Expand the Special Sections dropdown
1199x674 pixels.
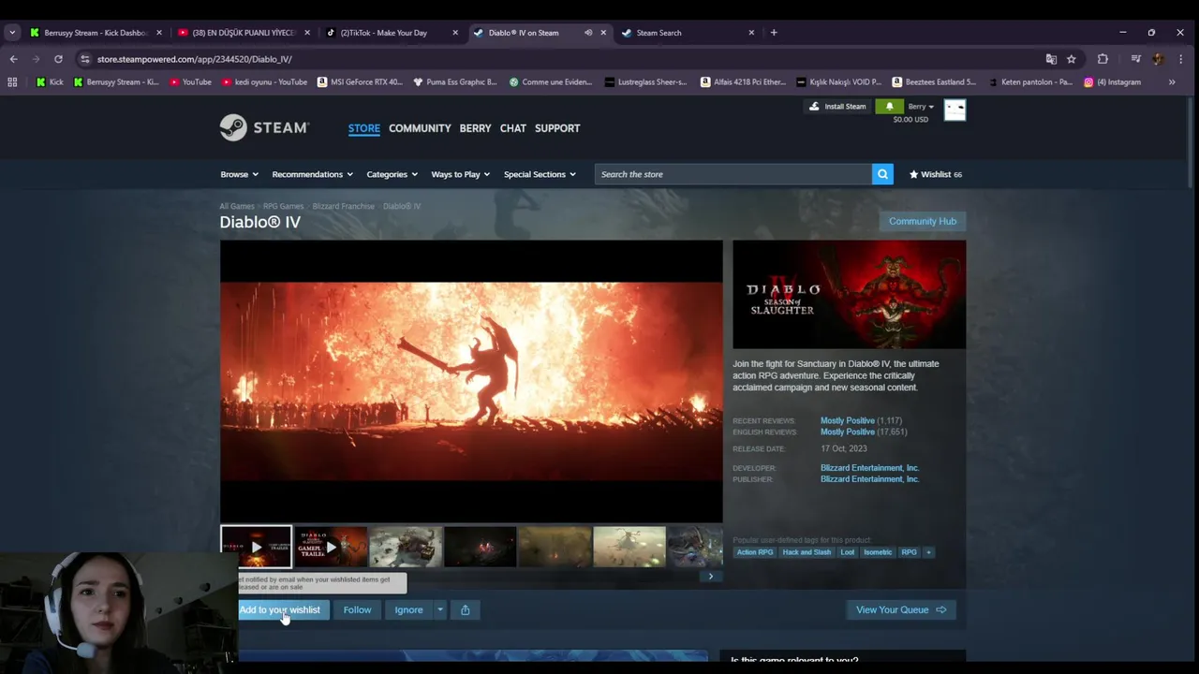pyautogui.click(x=540, y=174)
